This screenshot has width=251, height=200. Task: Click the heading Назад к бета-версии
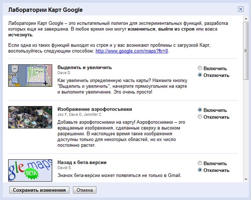click(x=82, y=162)
